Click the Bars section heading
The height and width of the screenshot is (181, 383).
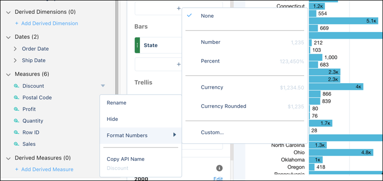click(141, 26)
